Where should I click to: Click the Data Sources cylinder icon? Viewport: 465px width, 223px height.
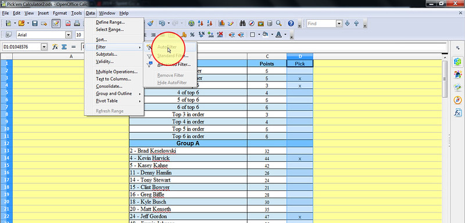(270, 23)
